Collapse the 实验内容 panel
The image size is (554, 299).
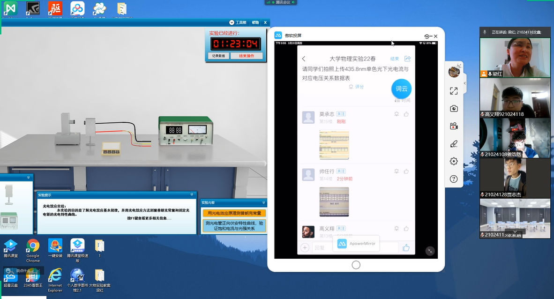tap(263, 202)
